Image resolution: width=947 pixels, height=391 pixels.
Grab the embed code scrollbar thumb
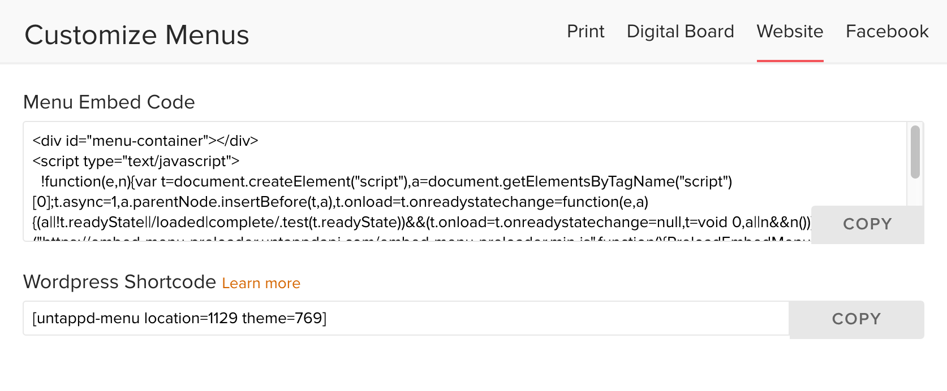915,151
